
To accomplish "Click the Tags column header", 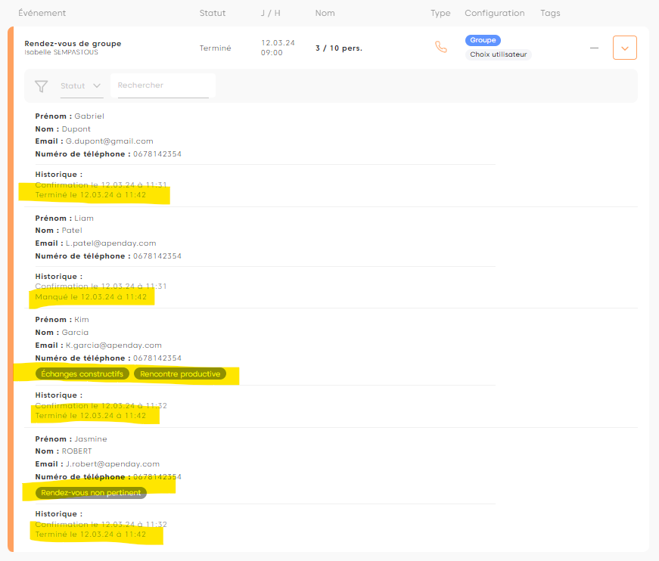I will 551,13.
